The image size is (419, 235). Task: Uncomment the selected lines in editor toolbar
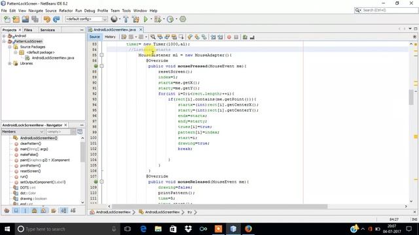click(x=252, y=37)
